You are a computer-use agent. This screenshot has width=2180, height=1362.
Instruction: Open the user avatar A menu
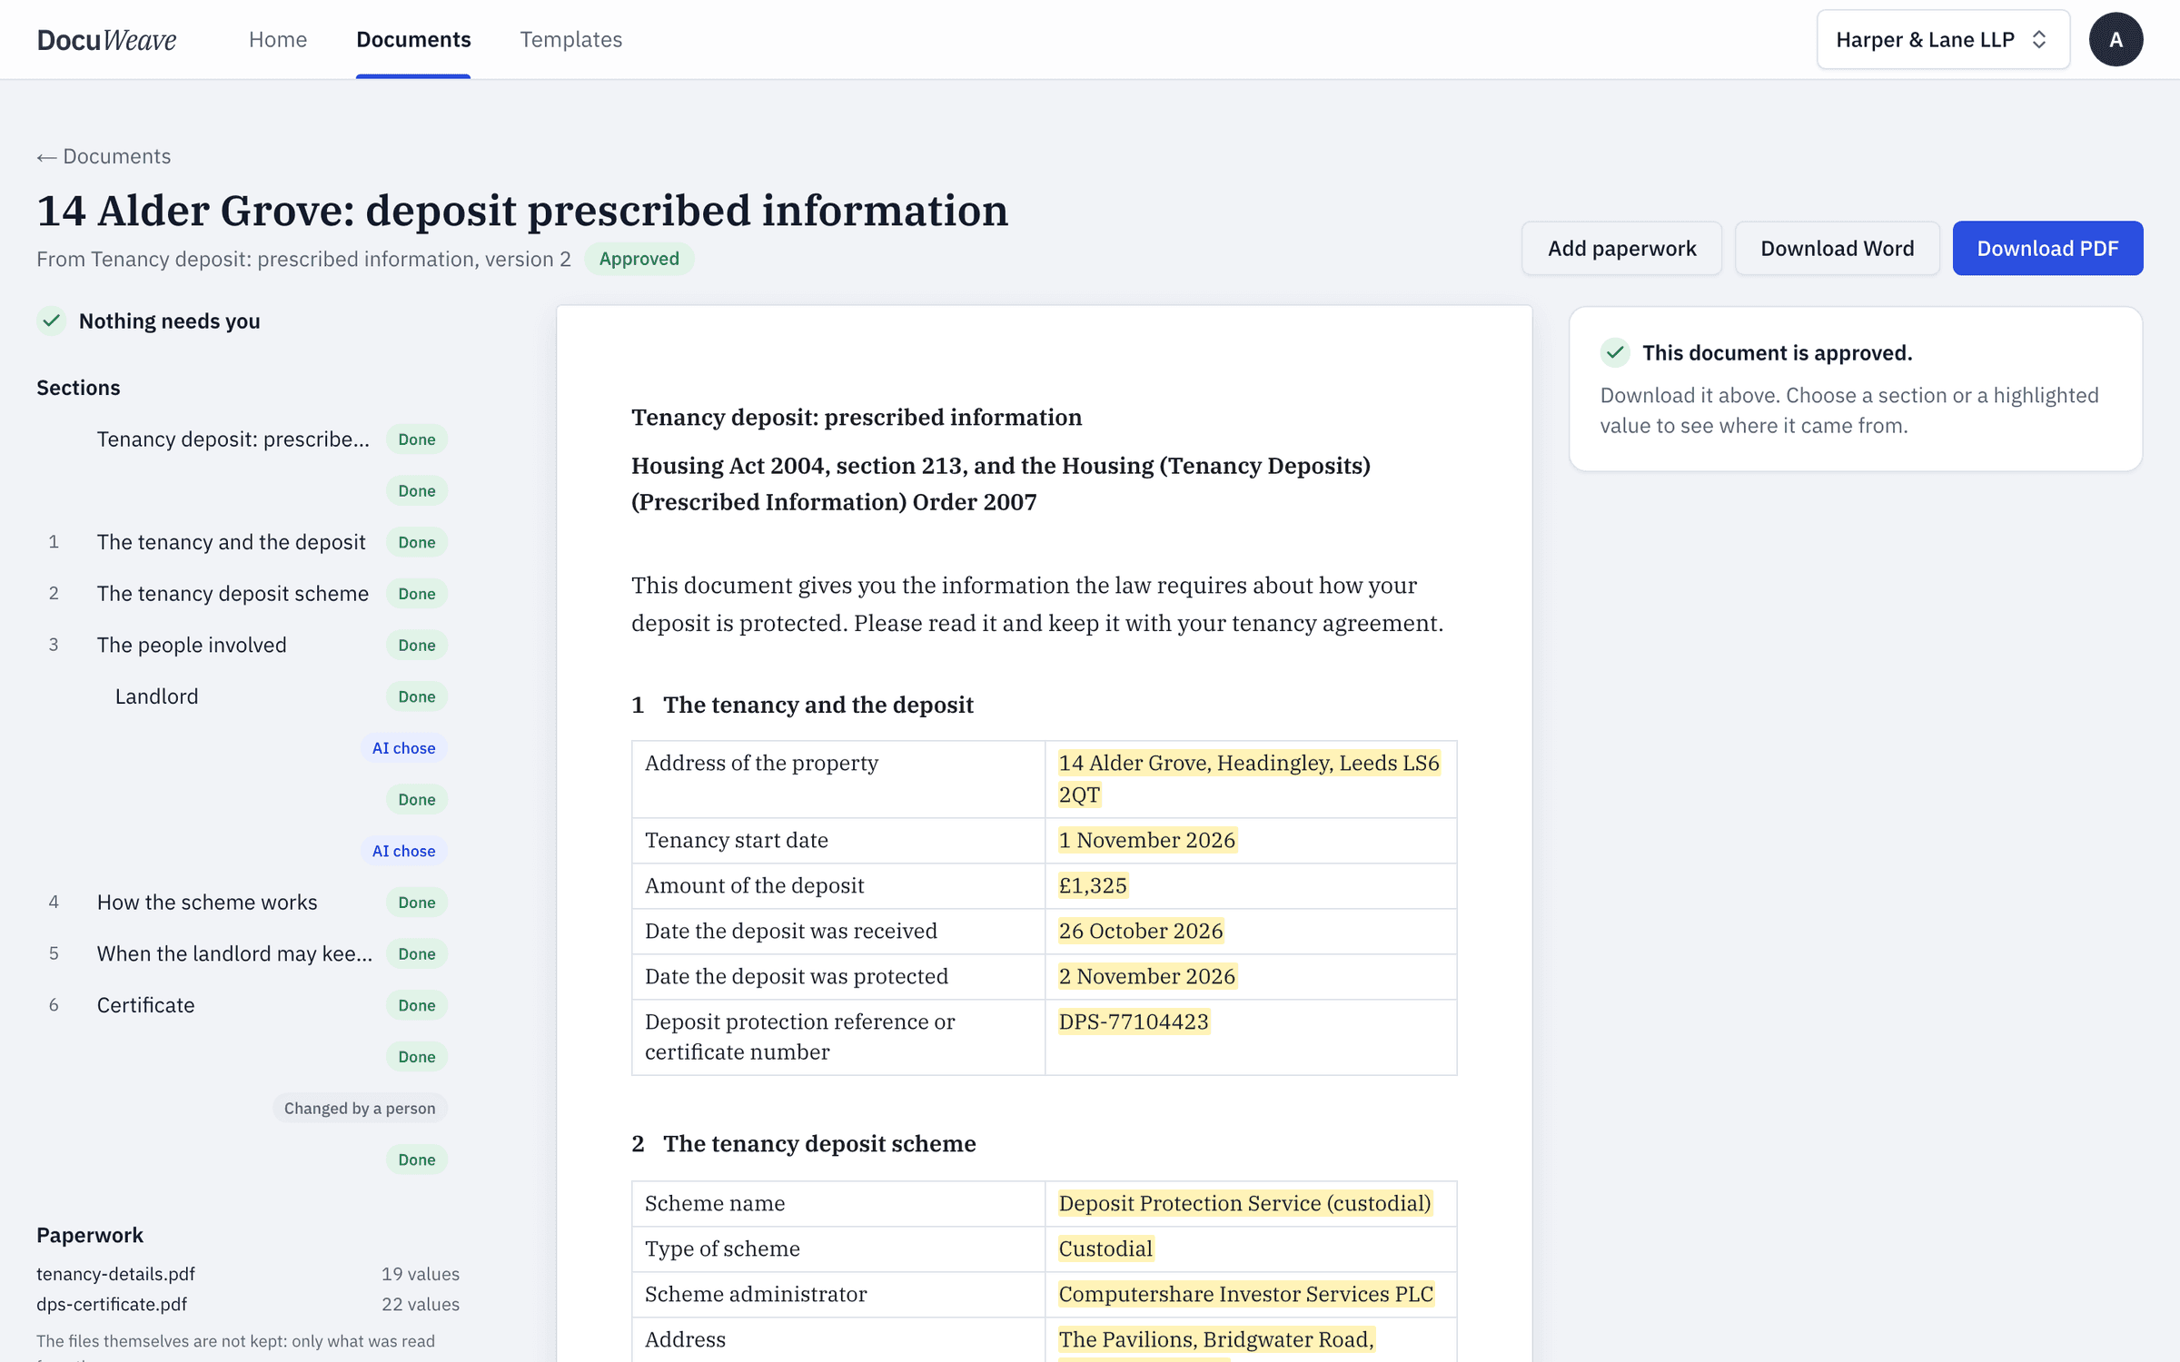2116,40
